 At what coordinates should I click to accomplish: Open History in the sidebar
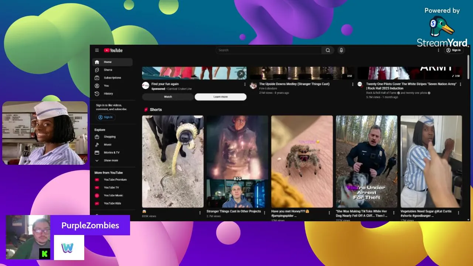[112, 93]
